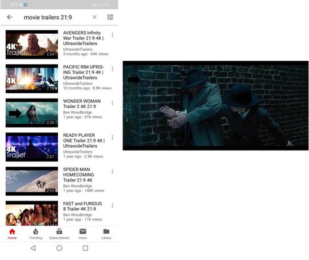The width and height of the screenshot is (309, 260).
Task: Tap Android home circle button
Action: point(59,248)
